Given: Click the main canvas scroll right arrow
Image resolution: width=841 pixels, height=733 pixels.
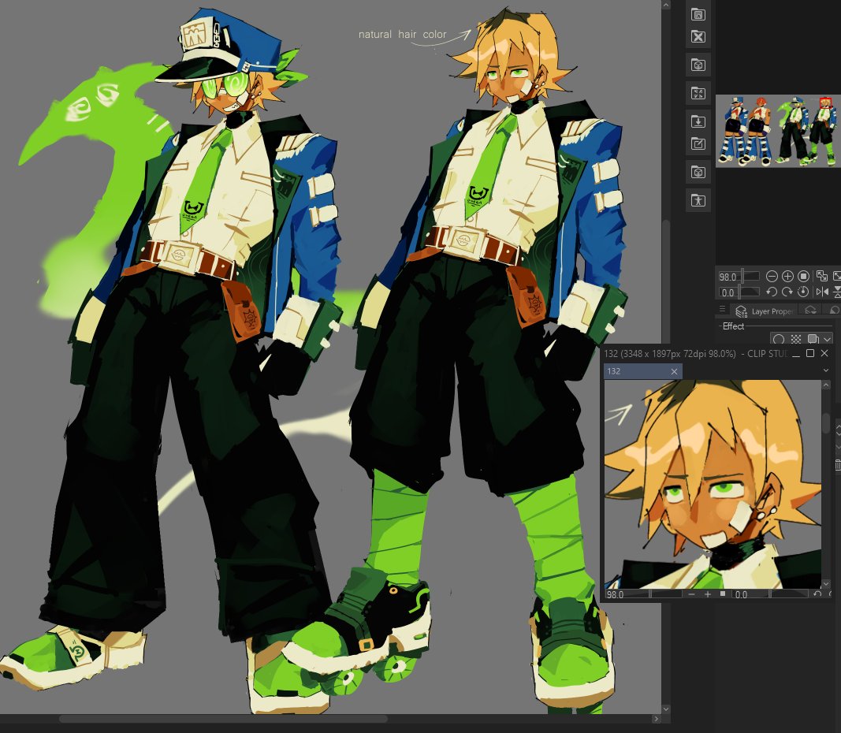Looking at the screenshot, I should [657, 719].
